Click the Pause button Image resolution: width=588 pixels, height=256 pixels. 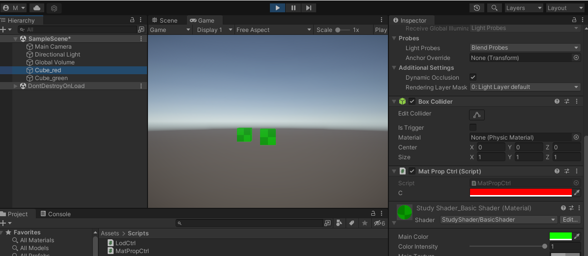pos(294,8)
